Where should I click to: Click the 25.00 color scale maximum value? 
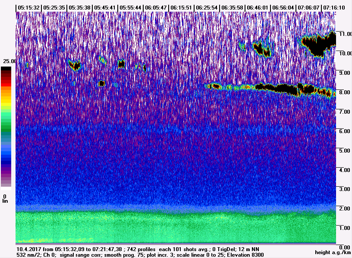point(9,61)
